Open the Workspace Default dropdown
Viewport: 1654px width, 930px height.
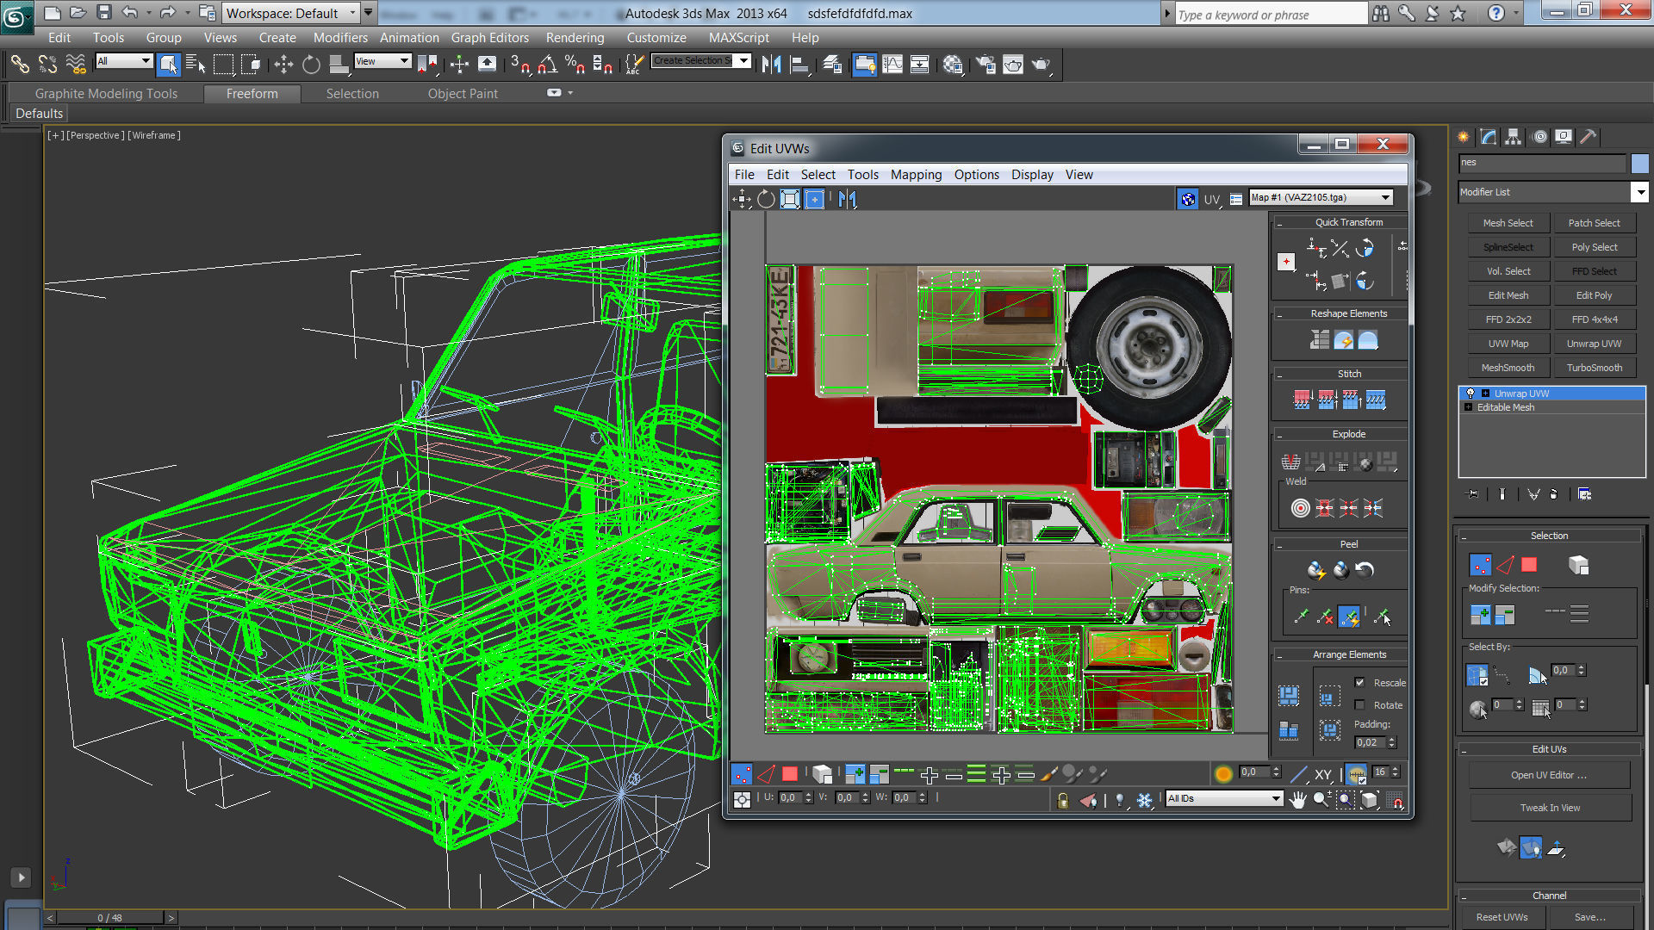(x=291, y=13)
